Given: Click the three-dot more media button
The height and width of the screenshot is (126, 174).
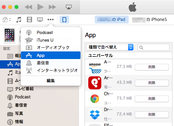Looking at the screenshot, I should (x=50, y=20).
